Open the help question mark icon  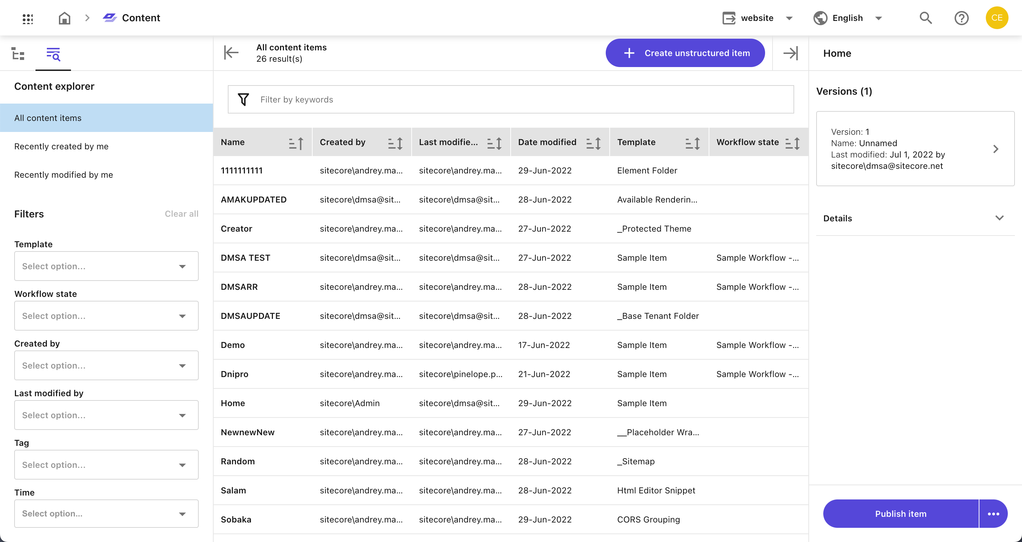click(x=961, y=18)
